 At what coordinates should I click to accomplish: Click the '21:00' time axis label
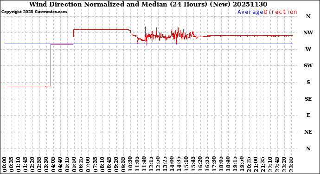pyautogui.click(x=256, y=165)
